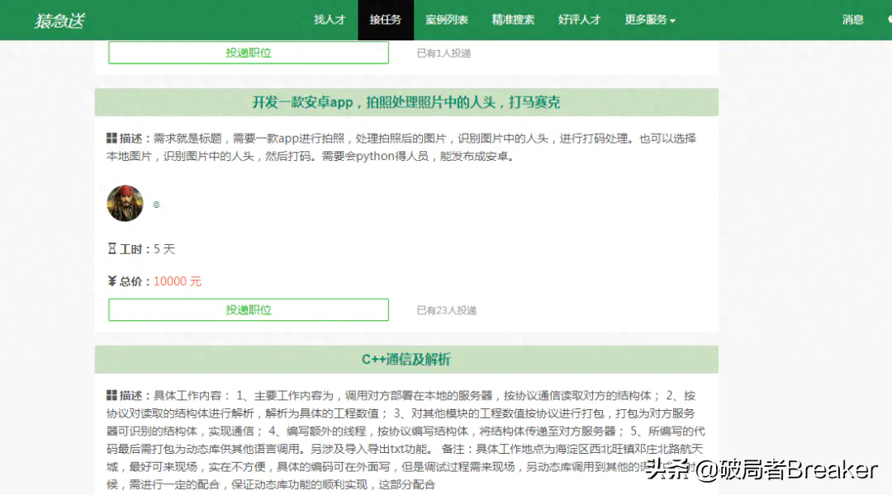The width and height of the screenshot is (892, 495).
Task: Open the 案例列表 nav item
Action: pyautogui.click(x=447, y=20)
